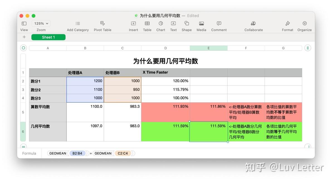Select the 100.00% cell
Viewport: 332px width, 181px height.
click(165, 98)
